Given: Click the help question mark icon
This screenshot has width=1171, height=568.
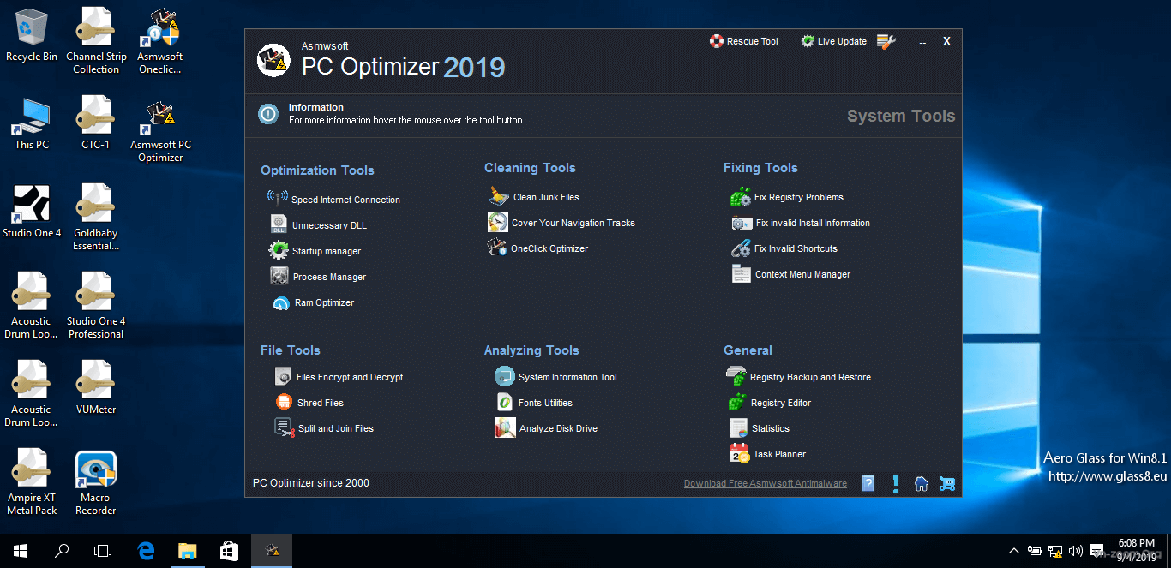Looking at the screenshot, I should point(868,483).
